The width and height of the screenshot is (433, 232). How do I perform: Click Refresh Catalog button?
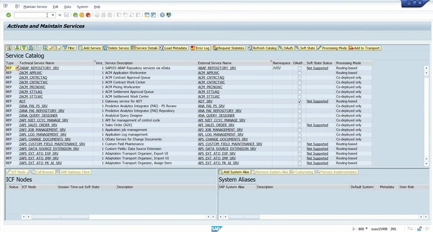(263, 48)
